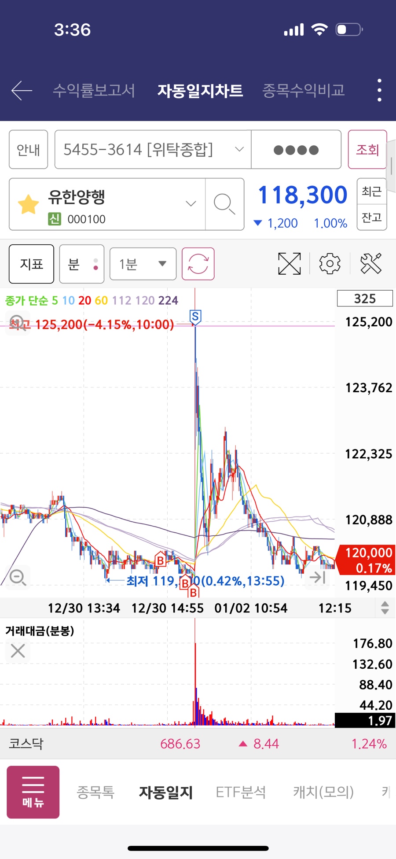
Task: Close the 거래대금 indicator panel
Action: pyautogui.click(x=18, y=651)
